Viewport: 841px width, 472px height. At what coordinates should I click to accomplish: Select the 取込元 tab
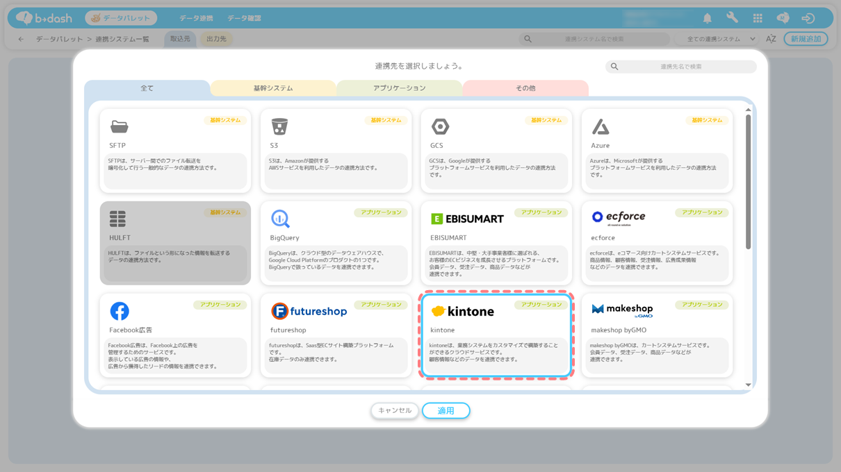point(180,39)
